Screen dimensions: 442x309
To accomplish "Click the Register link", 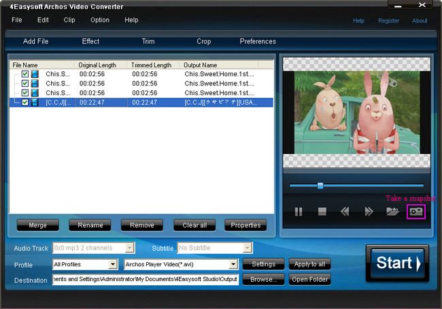I will 388,21.
